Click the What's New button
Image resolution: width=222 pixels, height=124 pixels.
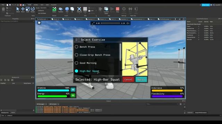(206, 5)
